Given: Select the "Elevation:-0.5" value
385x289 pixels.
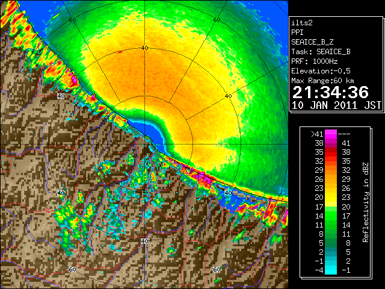Looking at the screenshot, I should (321, 71).
